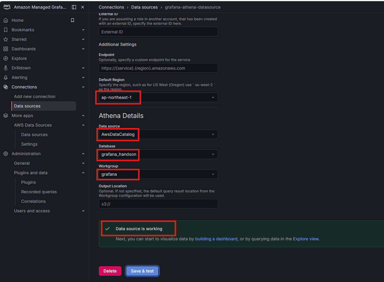Viewport: 384px width, 282px height.
Task: Collapse the AWS Data Sources subsection
Action: pos(83,125)
